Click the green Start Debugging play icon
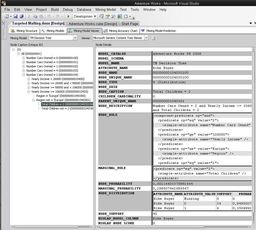The height and width of the screenshot is (230, 256). pos(68,16)
